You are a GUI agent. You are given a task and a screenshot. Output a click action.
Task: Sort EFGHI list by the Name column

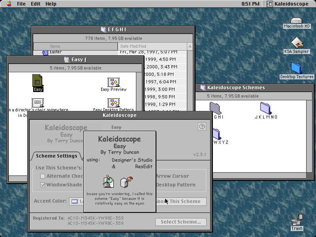(x=75, y=46)
